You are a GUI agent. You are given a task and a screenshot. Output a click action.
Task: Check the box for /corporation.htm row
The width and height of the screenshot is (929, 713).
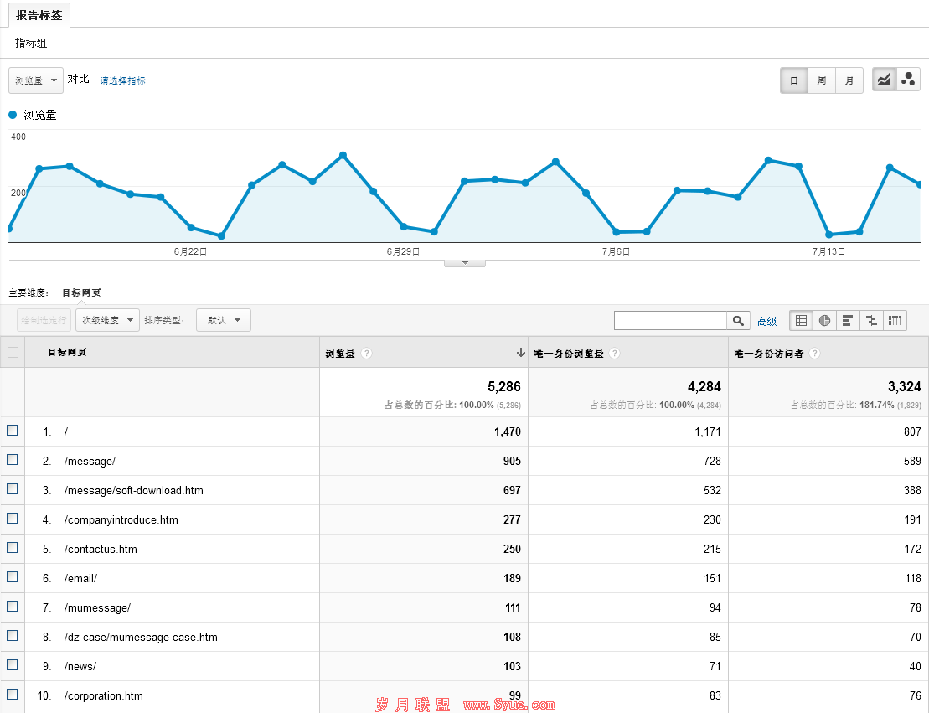13,695
